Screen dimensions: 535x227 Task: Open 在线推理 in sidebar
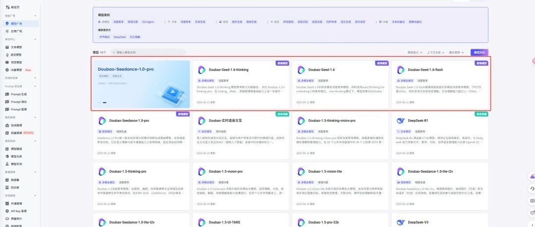click(16, 125)
